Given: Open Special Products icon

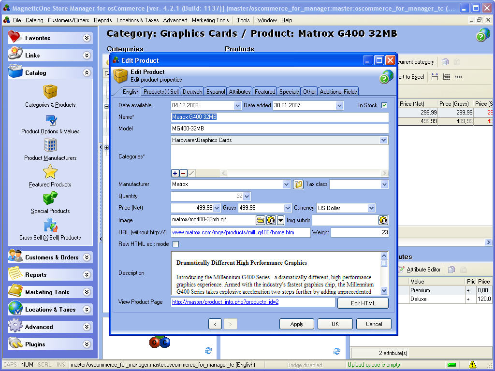Looking at the screenshot, I should [x=50, y=199].
